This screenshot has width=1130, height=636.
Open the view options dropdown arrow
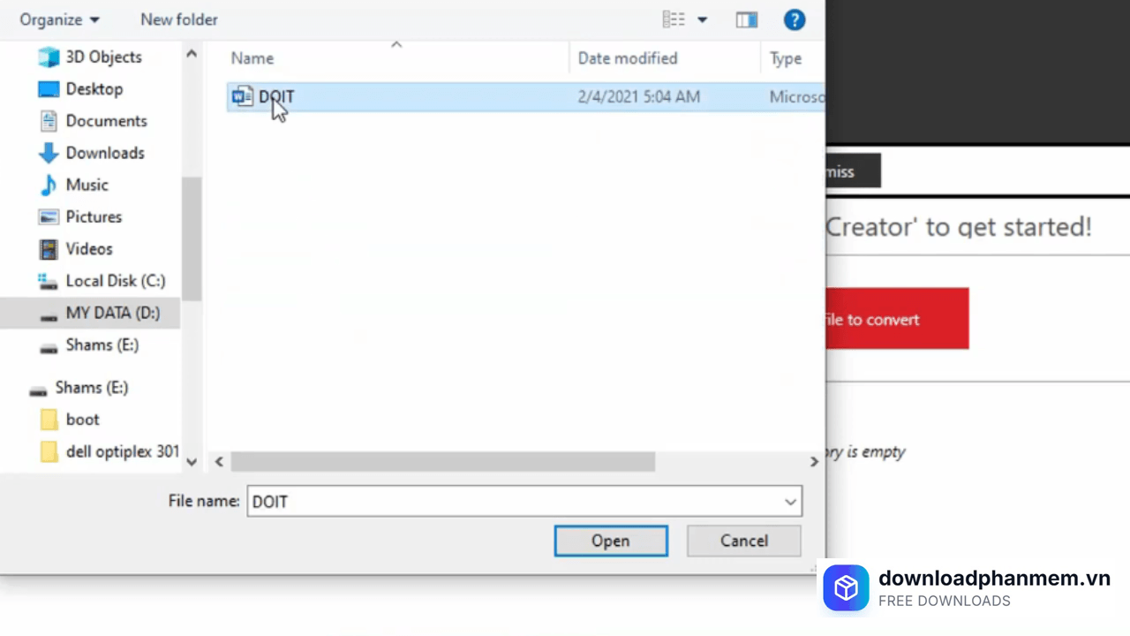pos(703,19)
